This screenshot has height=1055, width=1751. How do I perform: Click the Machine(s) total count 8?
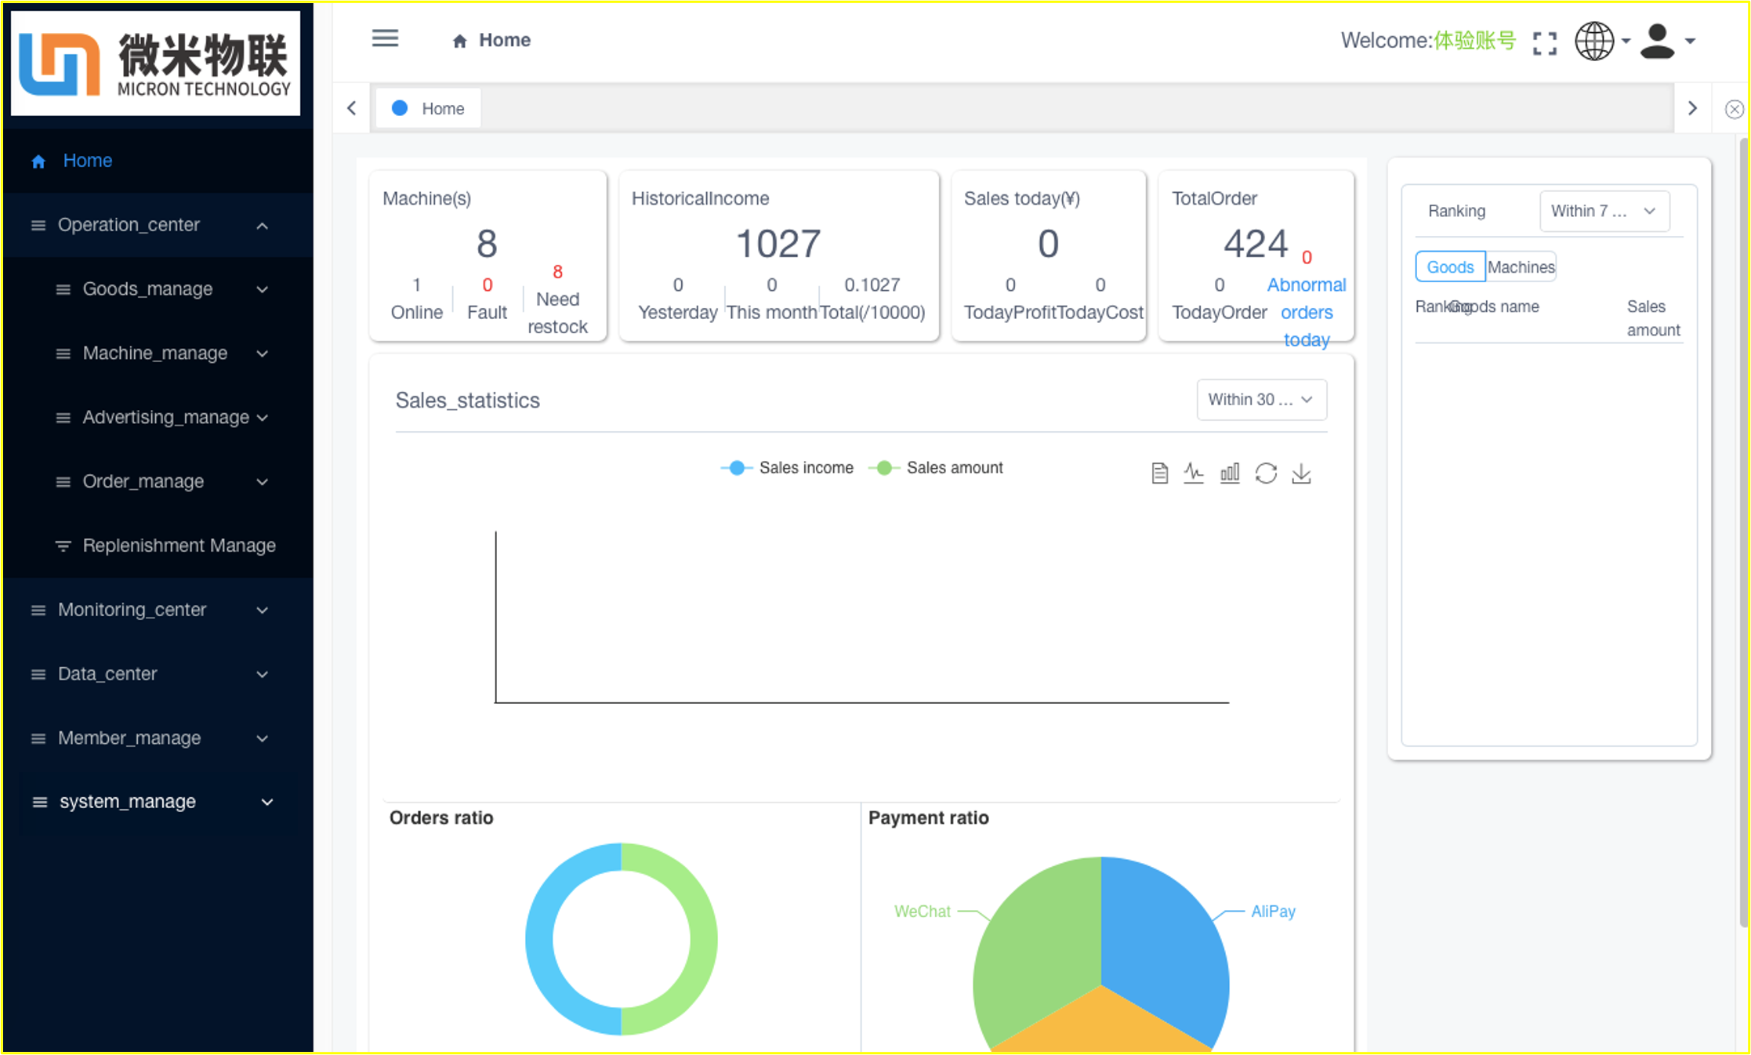pyautogui.click(x=487, y=244)
